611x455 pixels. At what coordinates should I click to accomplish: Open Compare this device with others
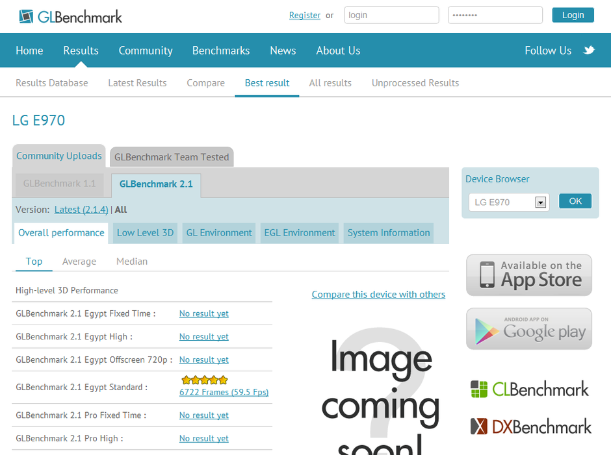[378, 294]
